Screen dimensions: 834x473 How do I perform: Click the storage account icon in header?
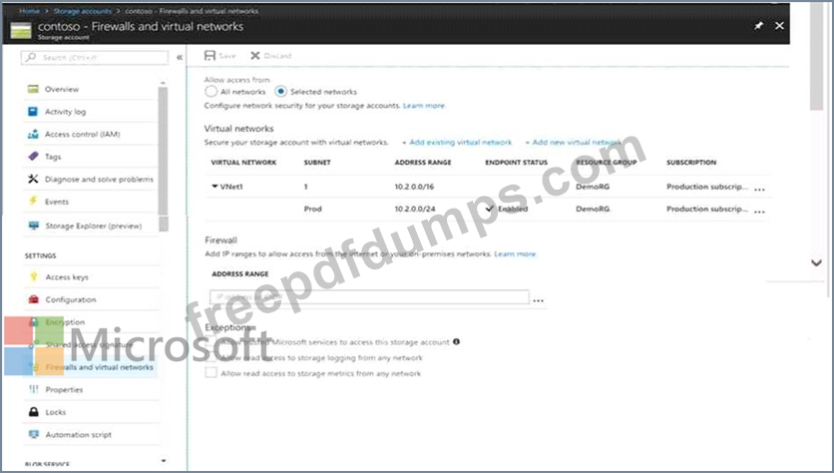point(21,31)
